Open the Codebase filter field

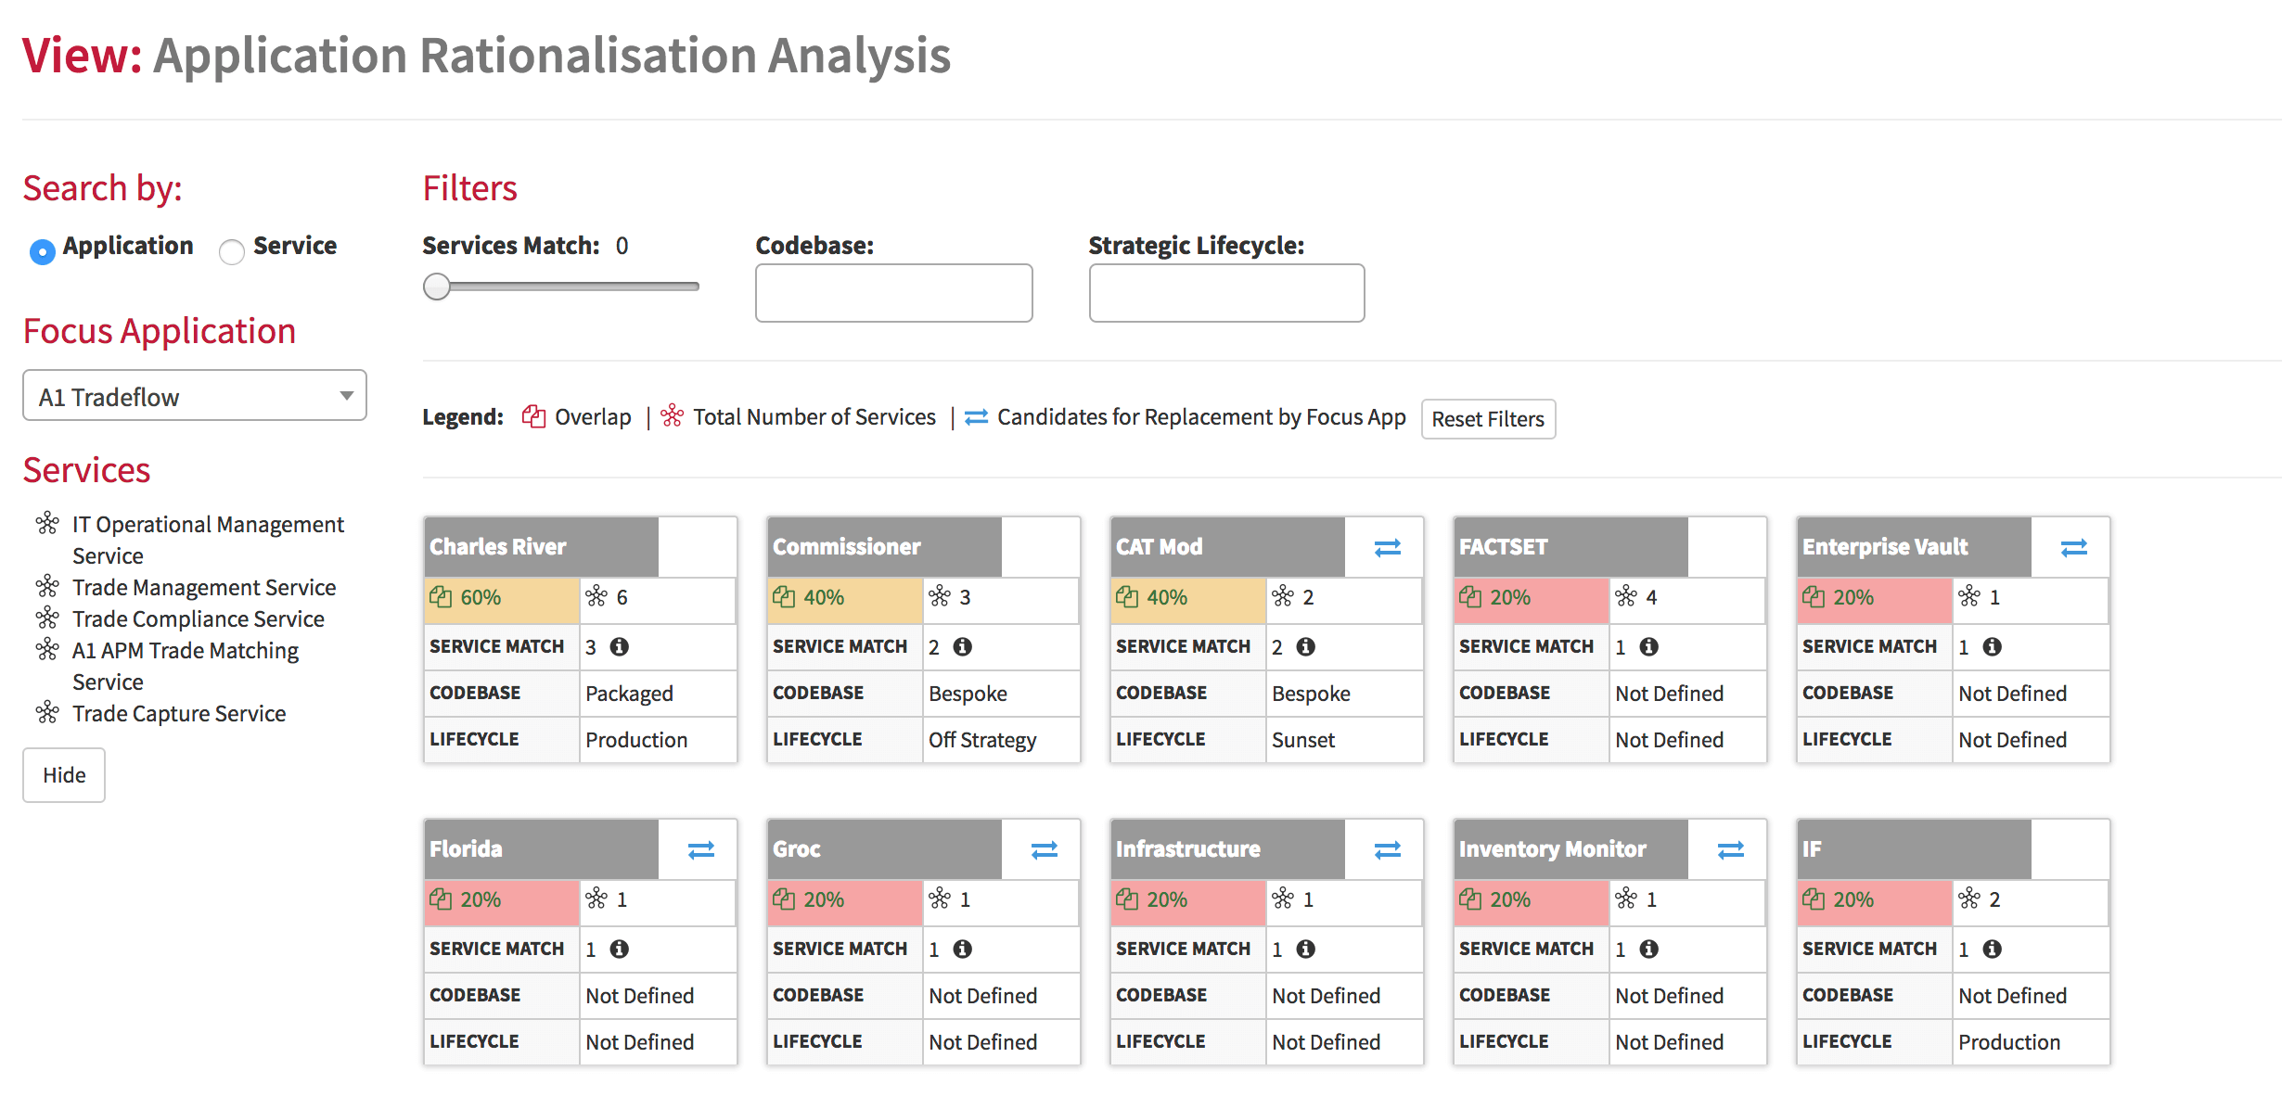(894, 293)
